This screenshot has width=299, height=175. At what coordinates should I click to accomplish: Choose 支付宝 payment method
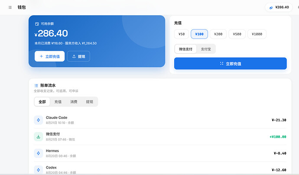pos(206,49)
